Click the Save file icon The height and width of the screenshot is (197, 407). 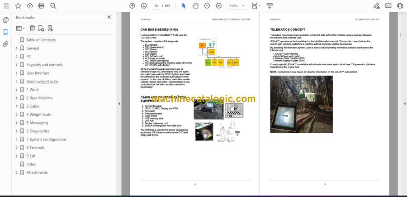(6, 6)
